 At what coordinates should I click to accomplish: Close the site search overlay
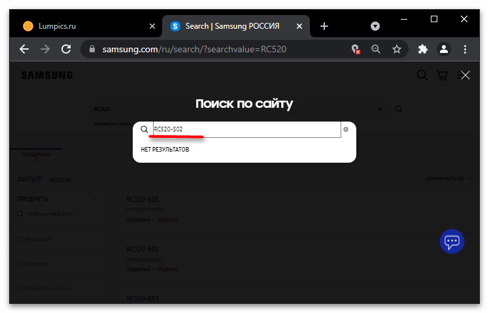coord(465,75)
